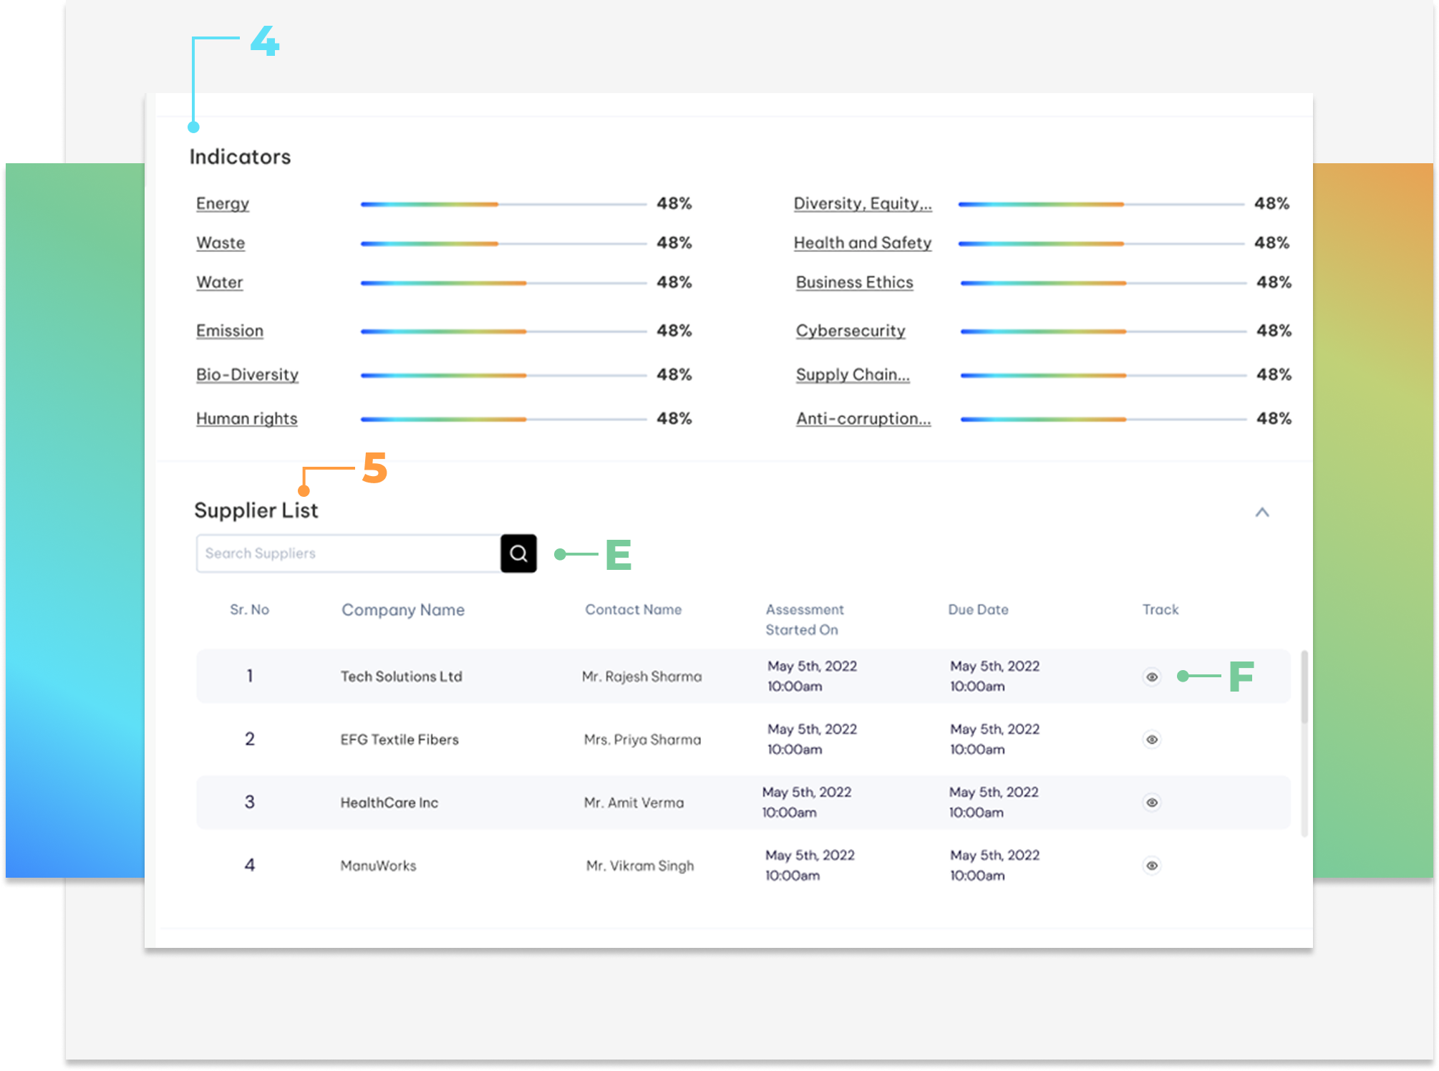
Task: Collapse the Supplier List section chevron
Action: 1261,513
